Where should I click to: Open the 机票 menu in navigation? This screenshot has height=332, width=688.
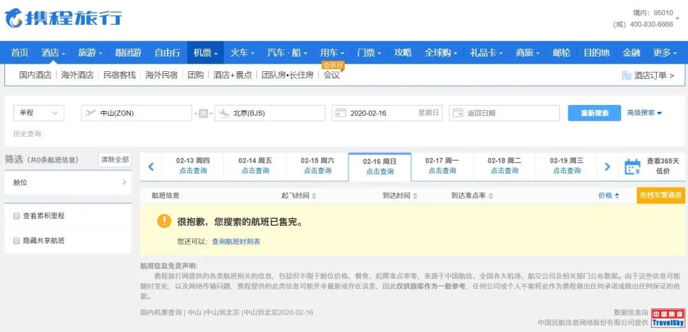[206, 53]
